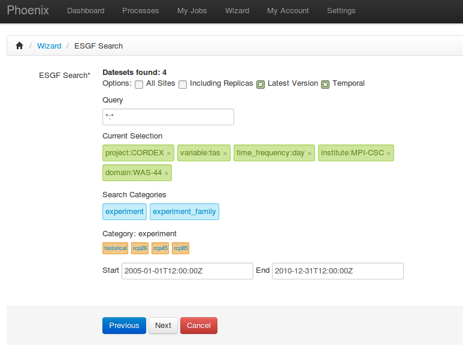Uncheck the Temporal option
Viewport: 463px width, 346px height.
(x=325, y=85)
